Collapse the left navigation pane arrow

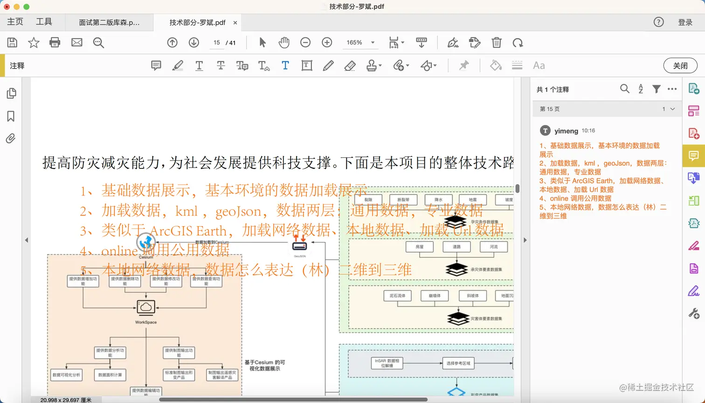[27, 240]
